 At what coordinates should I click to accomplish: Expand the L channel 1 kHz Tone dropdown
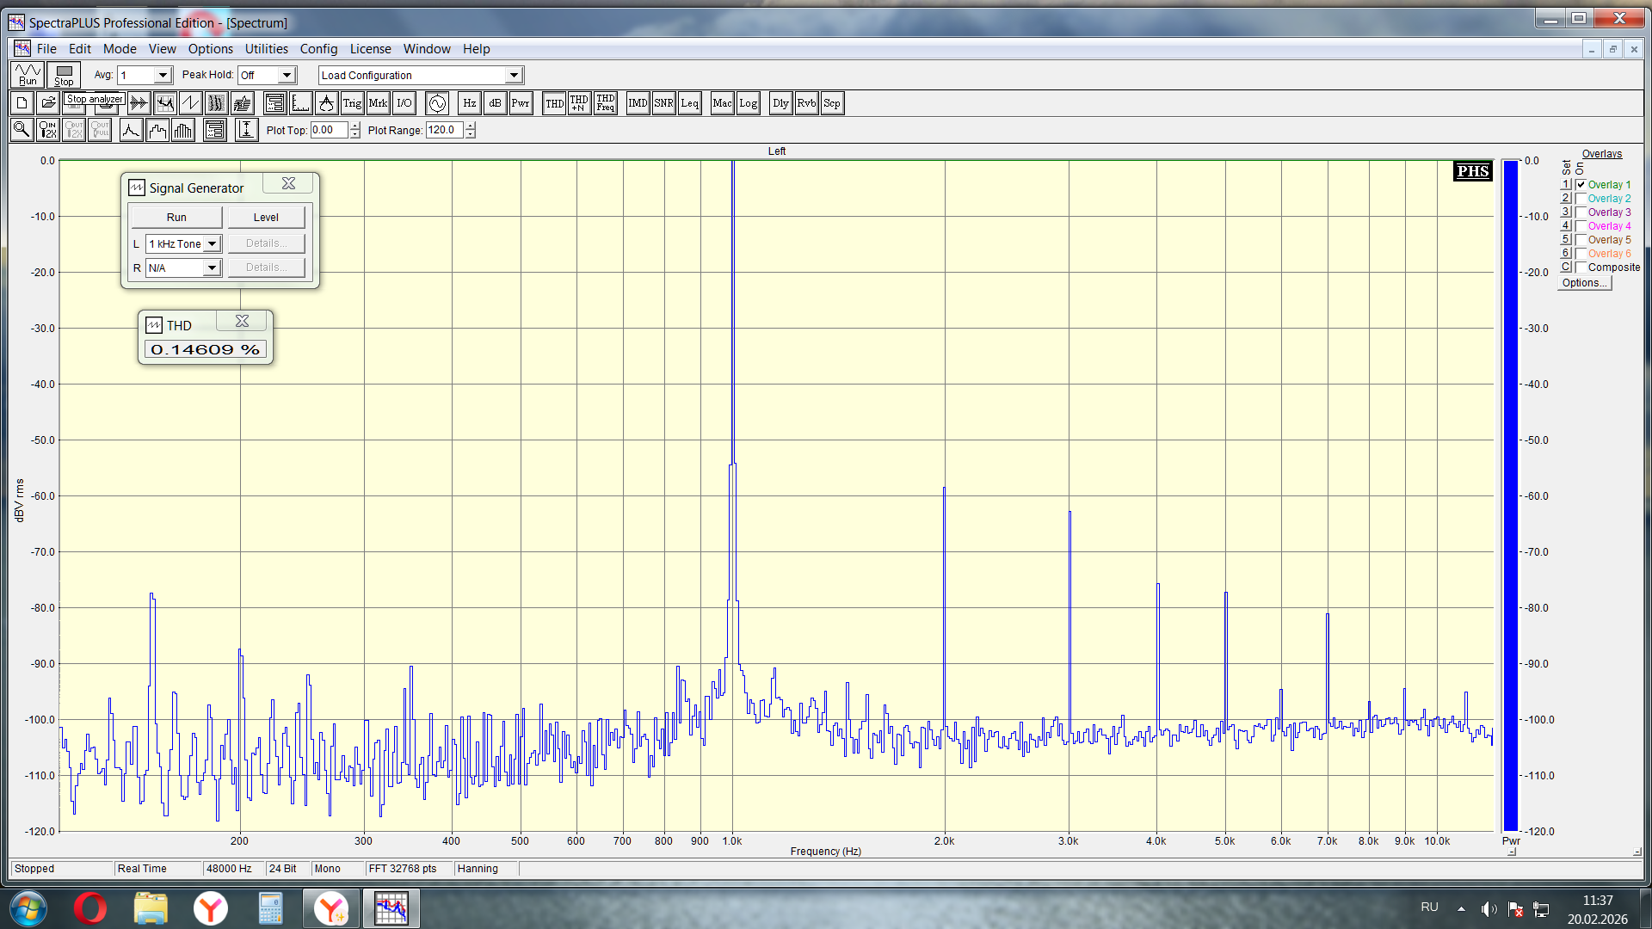point(212,244)
